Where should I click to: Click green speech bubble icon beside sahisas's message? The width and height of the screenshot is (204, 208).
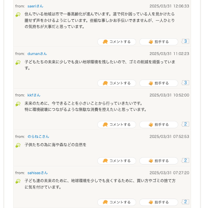click(x=18, y=182)
